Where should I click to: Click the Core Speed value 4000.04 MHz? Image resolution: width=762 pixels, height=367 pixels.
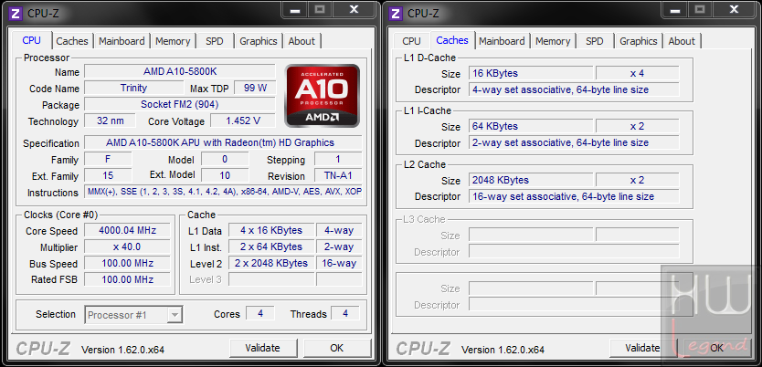[127, 231]
